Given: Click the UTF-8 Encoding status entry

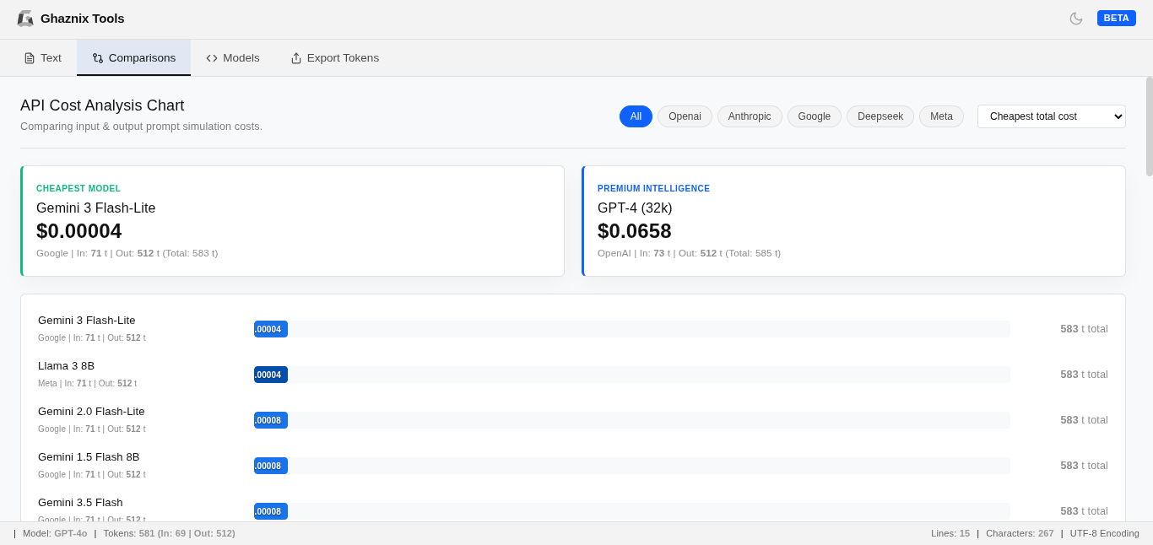Looking at the screenshot, I should (x=1105, y=533).
